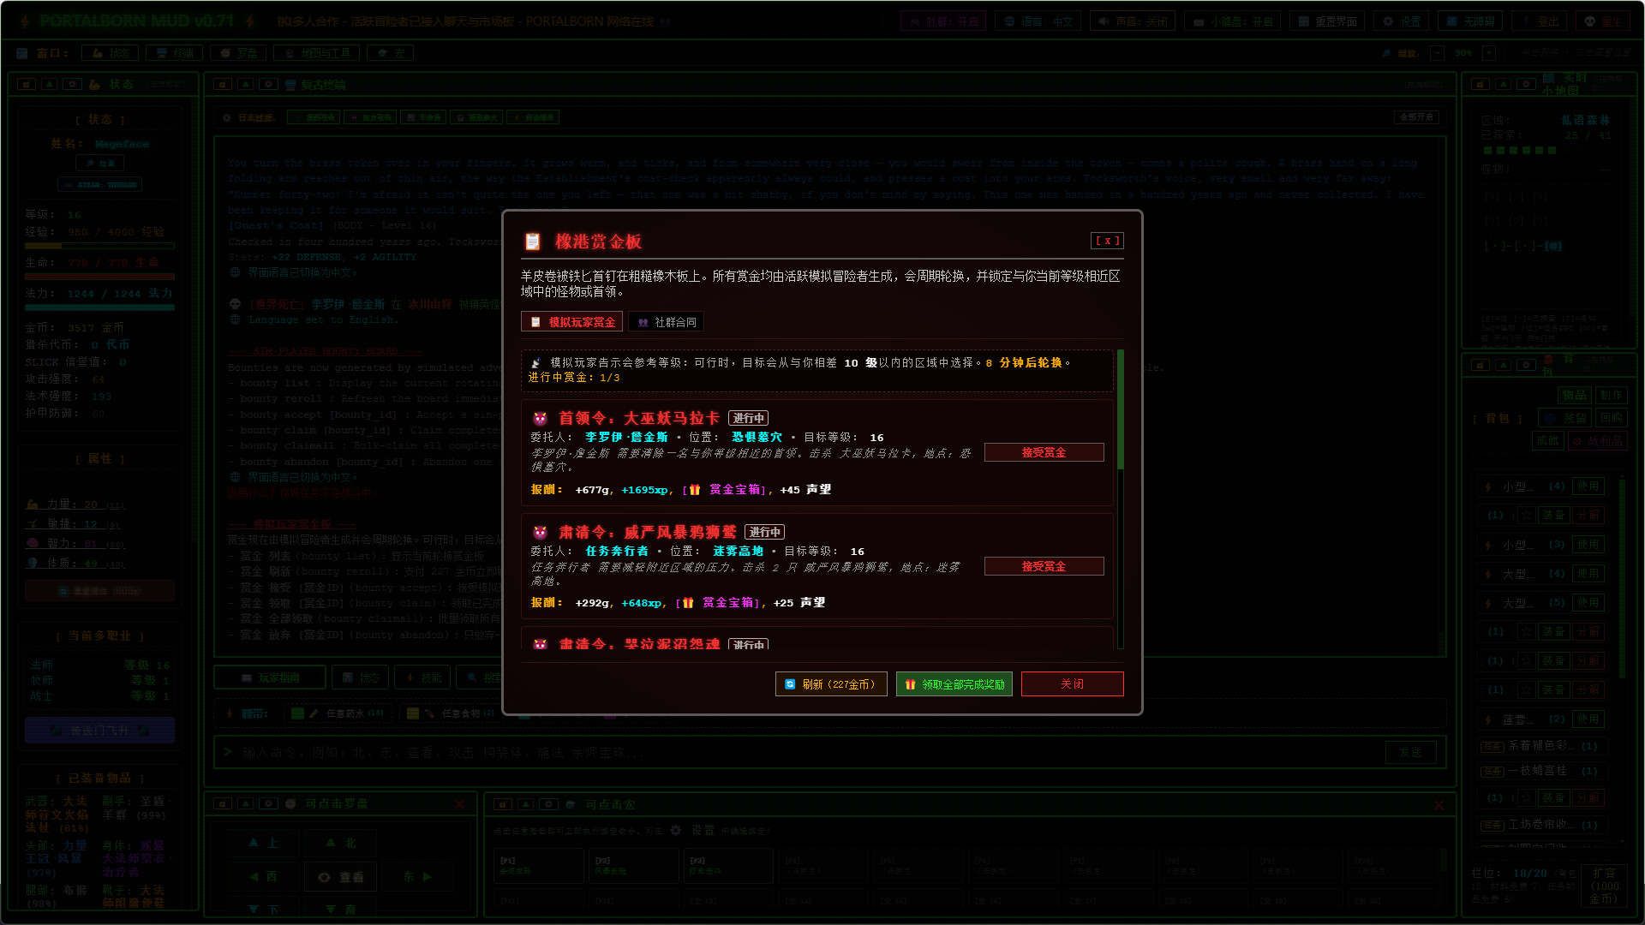Collapse the 可点击宏 panel with its up-arrow
Viewport: 1645px width, 925px height.
pyautogui.click(x=526, y=804)
